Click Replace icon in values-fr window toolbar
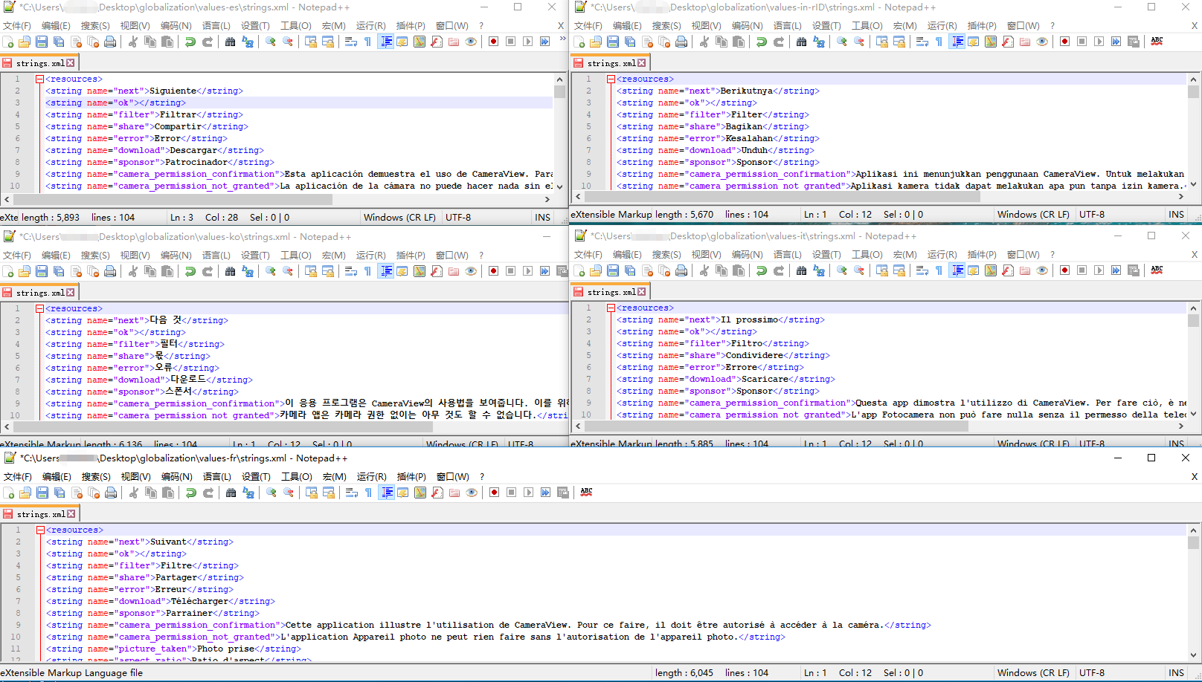 (x=248, y=493)
